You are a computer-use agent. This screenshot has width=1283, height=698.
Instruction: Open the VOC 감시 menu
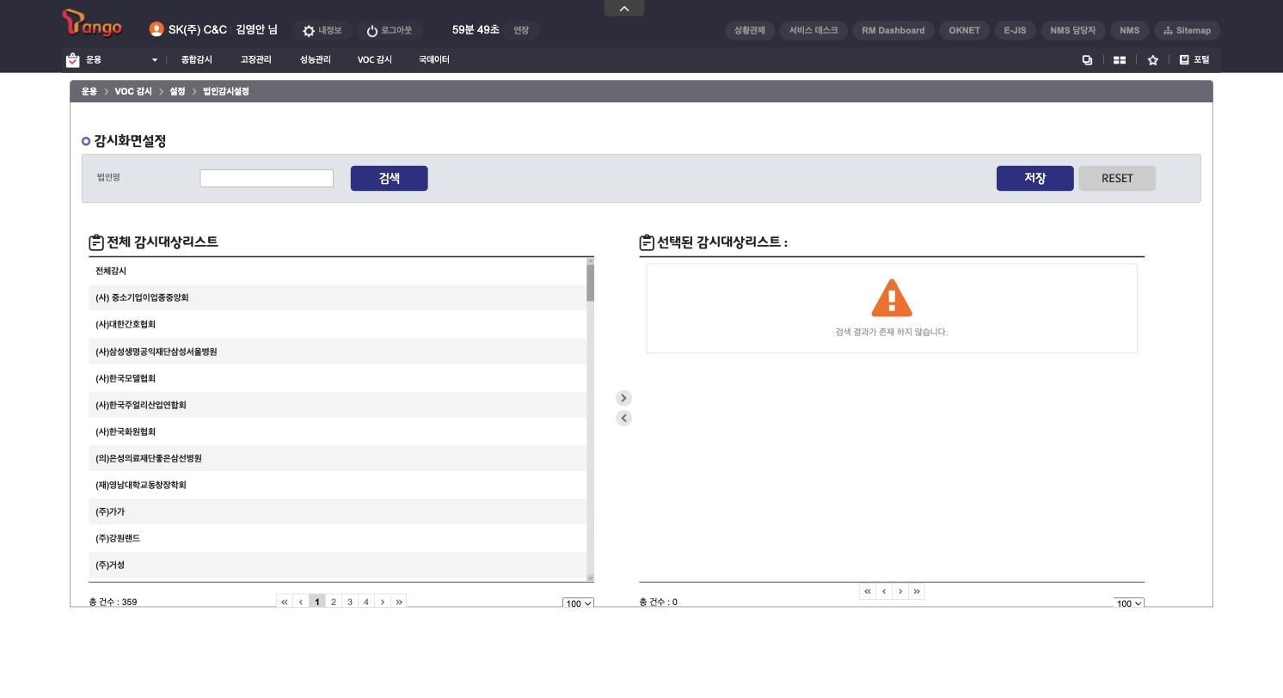pyautogui.click(x=375, y=60)
